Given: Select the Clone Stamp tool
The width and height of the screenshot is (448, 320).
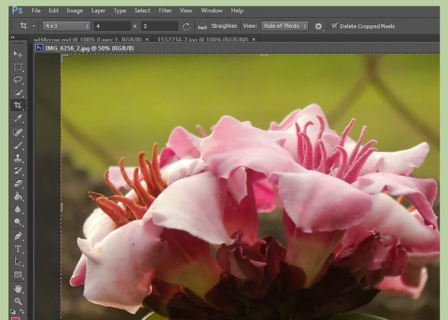Looking at the screenshot, I should [x=18, y=158].
